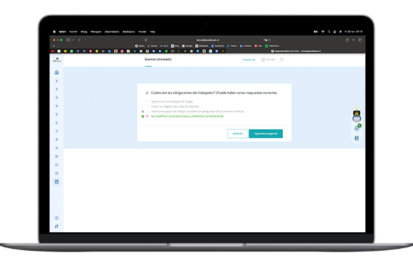Go to chapter 12 in the sidebar
This screenshot has width=413, height=264.
click(x=57, y=174)
